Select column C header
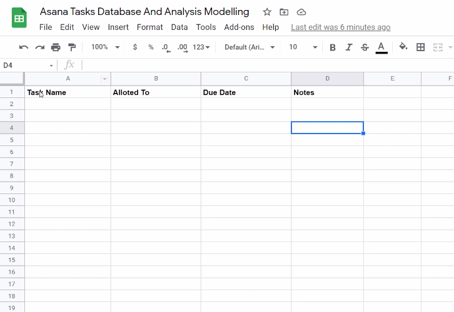Viewport: 454px width, 312px height. coord(246,79)
